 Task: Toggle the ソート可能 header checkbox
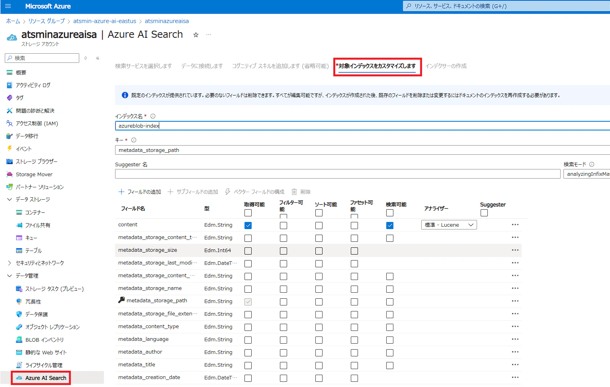coord(319,213)
